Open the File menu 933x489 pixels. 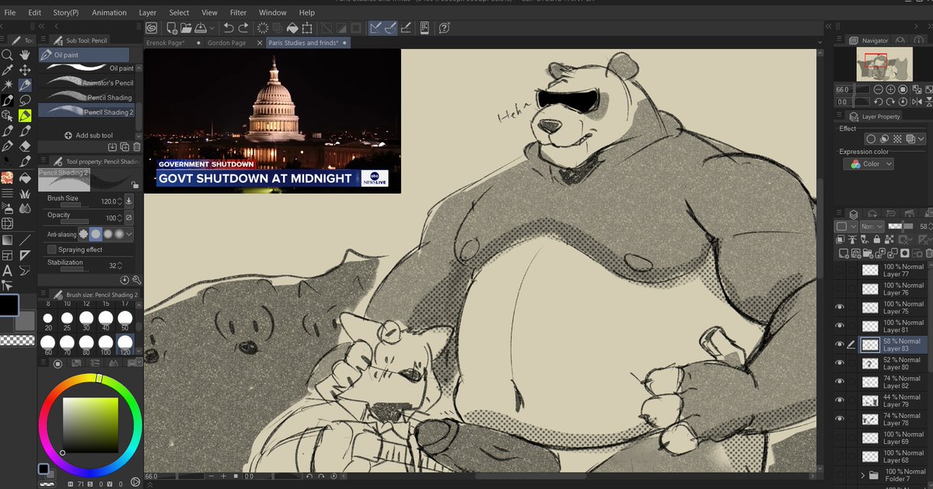[10, 12]
